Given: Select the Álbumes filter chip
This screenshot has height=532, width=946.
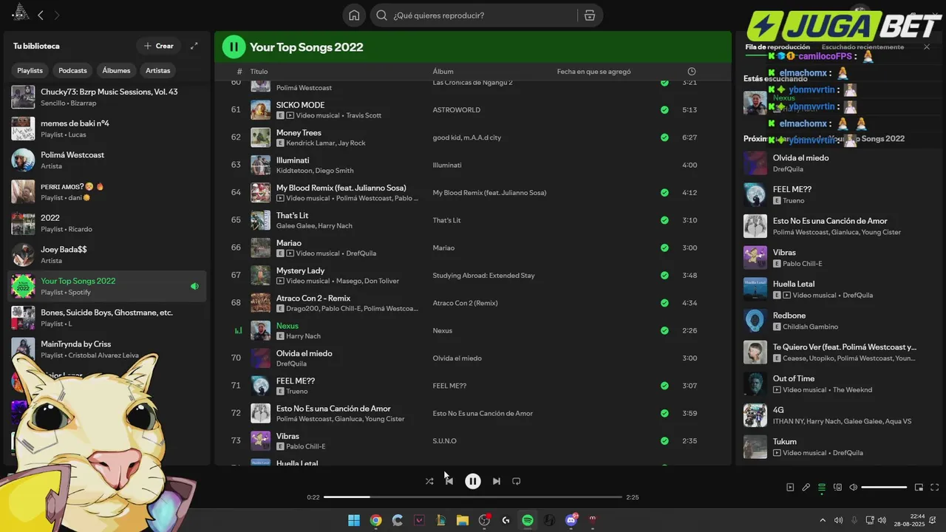Looking at the screenshot, I should point(116,70).
